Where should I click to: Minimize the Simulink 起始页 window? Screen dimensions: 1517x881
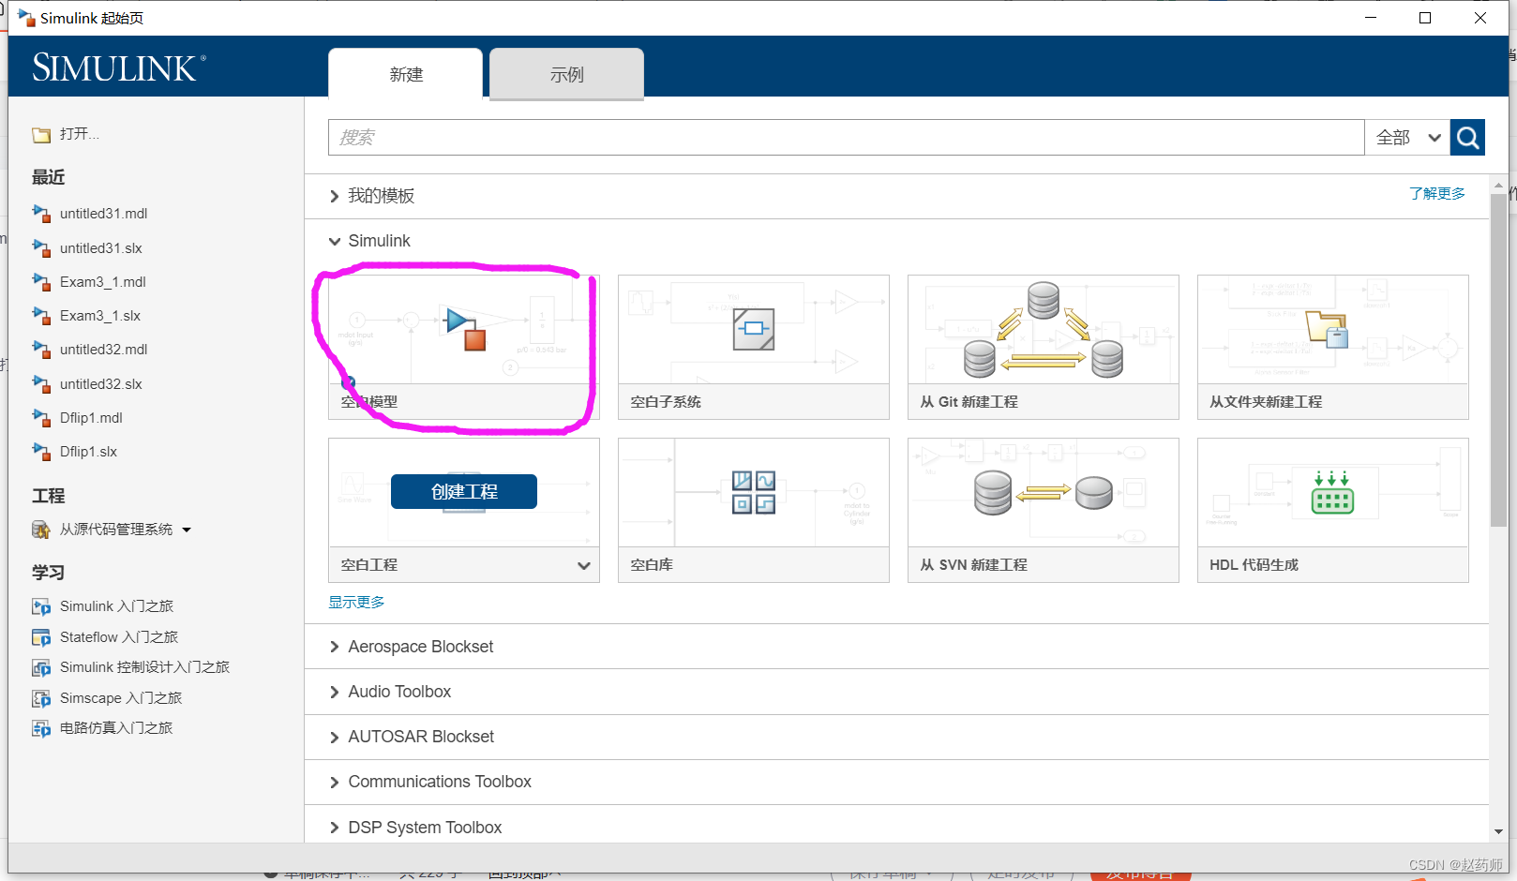point(1371,18)
